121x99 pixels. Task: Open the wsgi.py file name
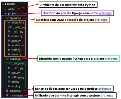pyautogui.click(x=16, y=86)
